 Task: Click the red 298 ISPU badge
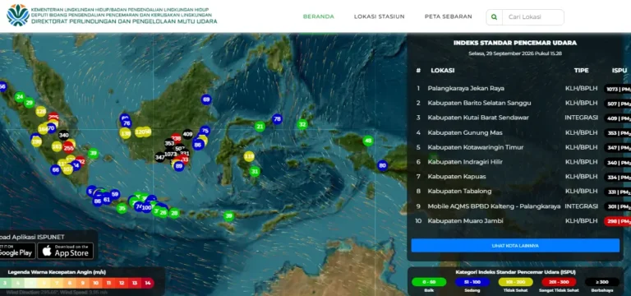[617, 221]
